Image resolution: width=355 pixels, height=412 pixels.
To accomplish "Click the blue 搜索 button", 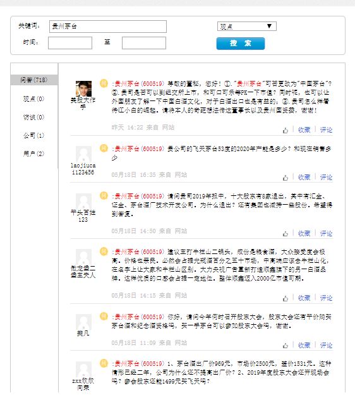I will click(241, 44).
